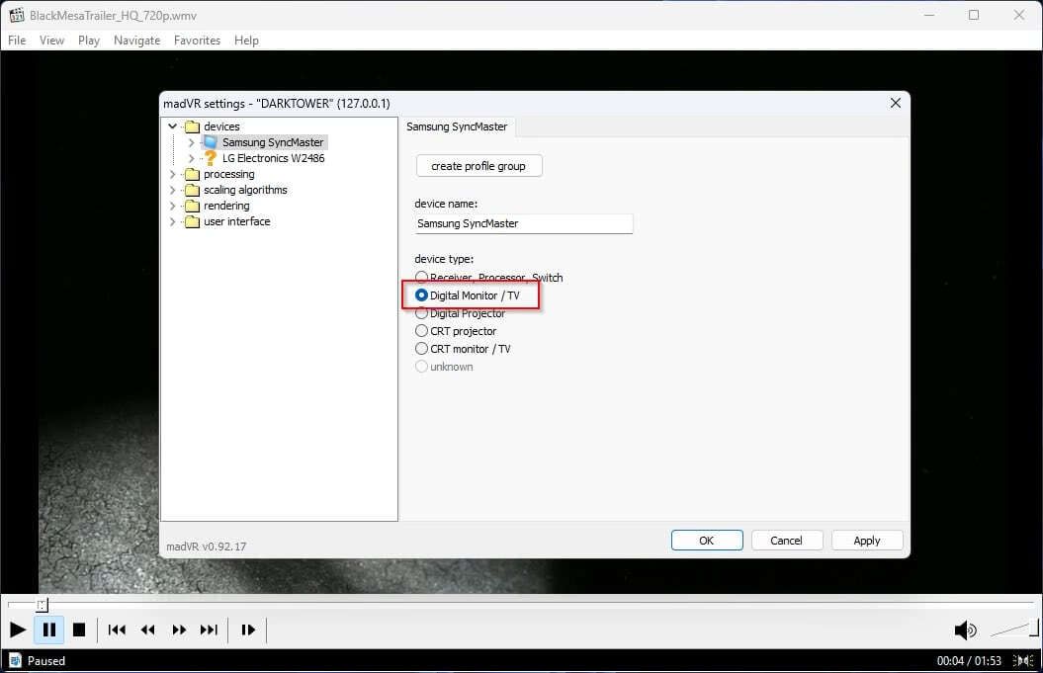The width and height of the screenshot is (1043, 673).
Task: Click the device name input field
Action: 524,223
